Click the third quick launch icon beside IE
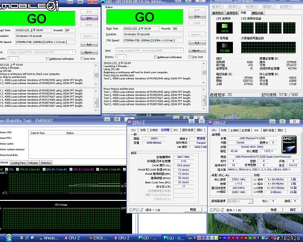This screenshot has height=242, width=303. 32,238
